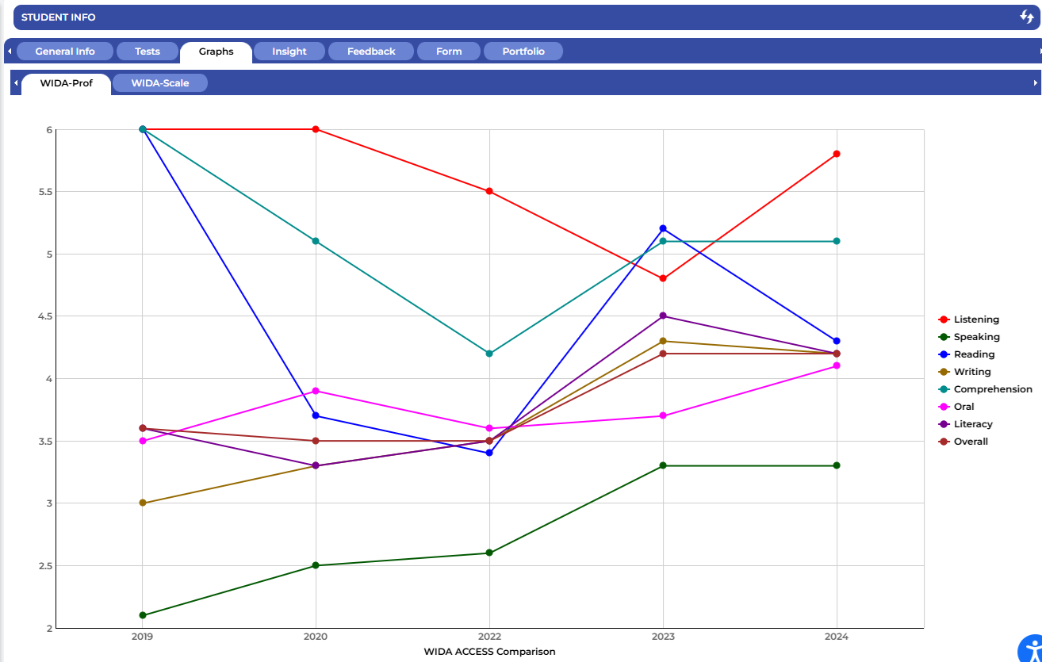Viewport: 1042px width, 662px height.
Task: Select the Form tab
Action: tap(449, 52)
